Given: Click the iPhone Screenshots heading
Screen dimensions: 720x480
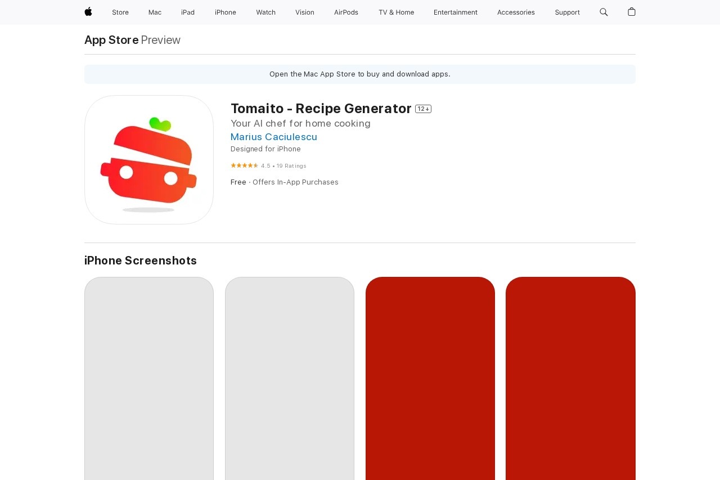Looking at the screenshot, I should pos(141,261).
